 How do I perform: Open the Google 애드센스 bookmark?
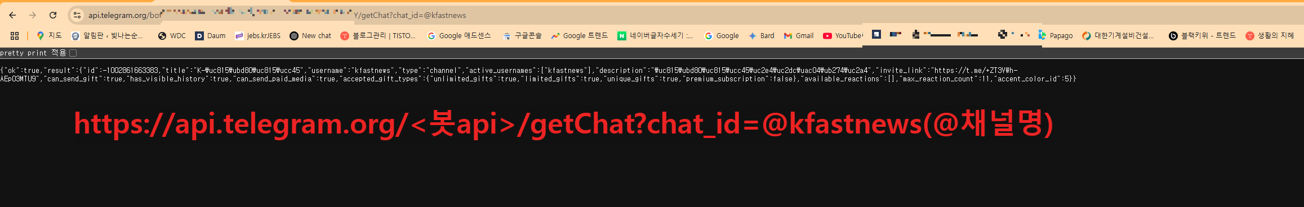click(459, 35)
